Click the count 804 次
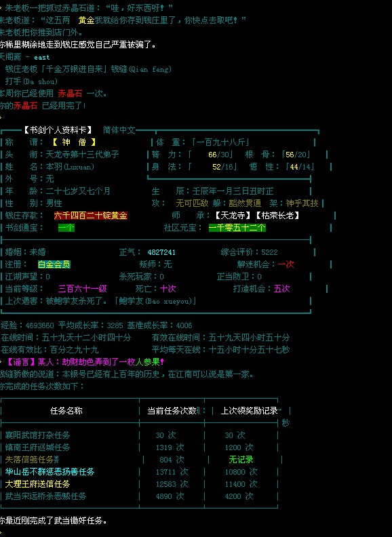This screenshot has width=392, height=537. (172, 460)
